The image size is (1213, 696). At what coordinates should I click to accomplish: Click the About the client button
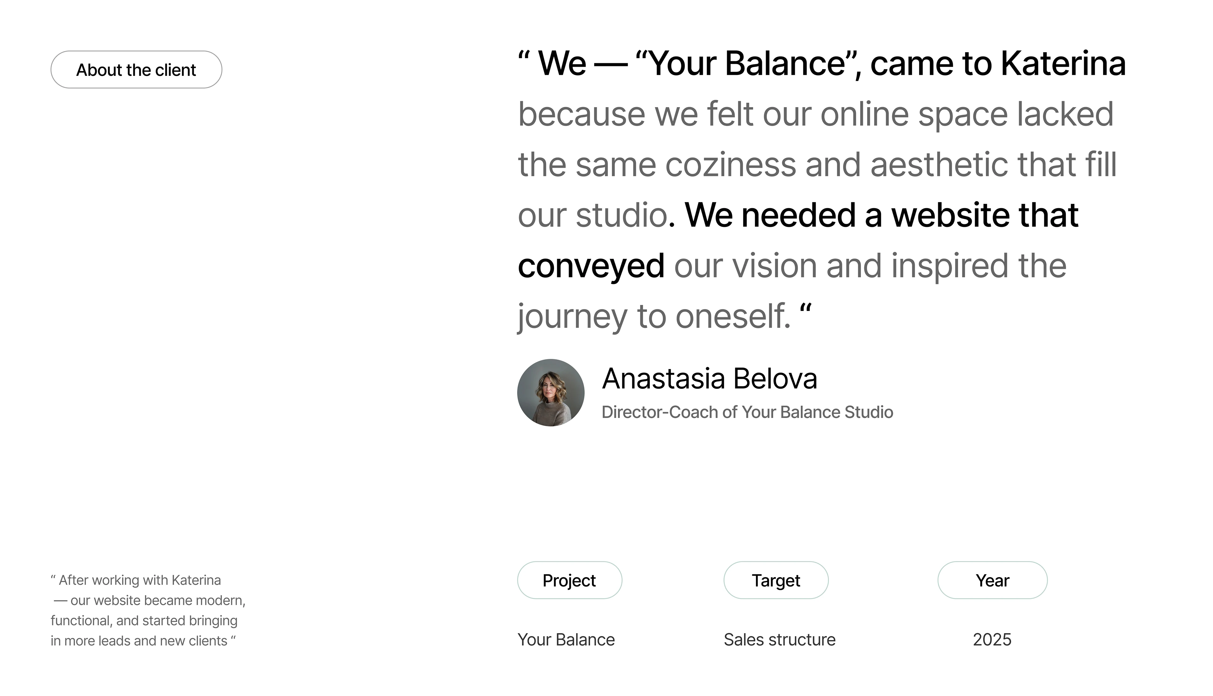tap(136, 69)
